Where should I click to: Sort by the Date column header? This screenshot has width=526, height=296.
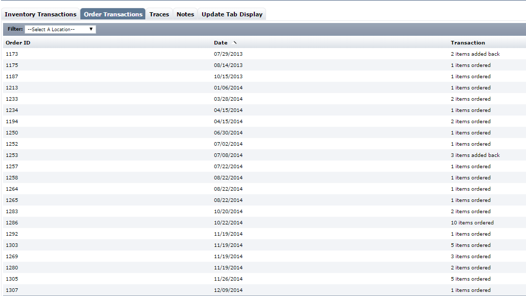221,42
